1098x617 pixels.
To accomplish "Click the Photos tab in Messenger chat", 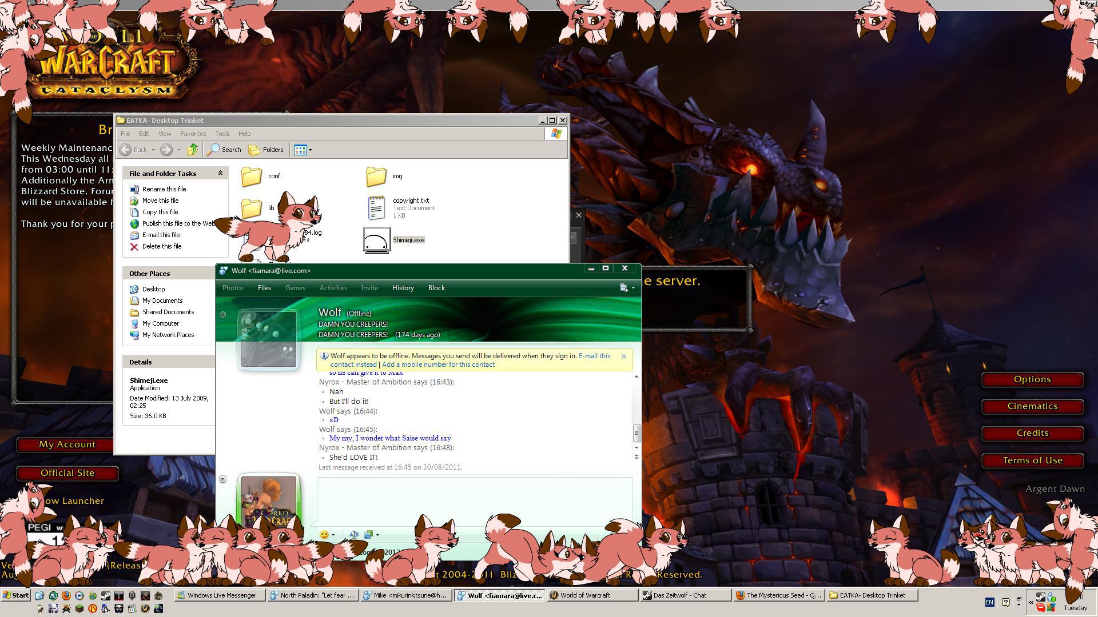I will tap(233, 288).
